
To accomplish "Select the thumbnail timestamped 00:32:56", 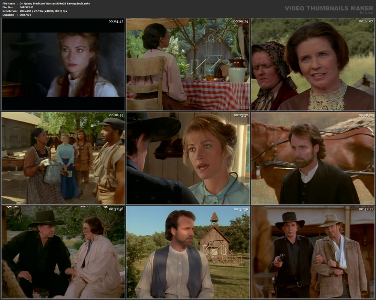I will coord(63,252).
